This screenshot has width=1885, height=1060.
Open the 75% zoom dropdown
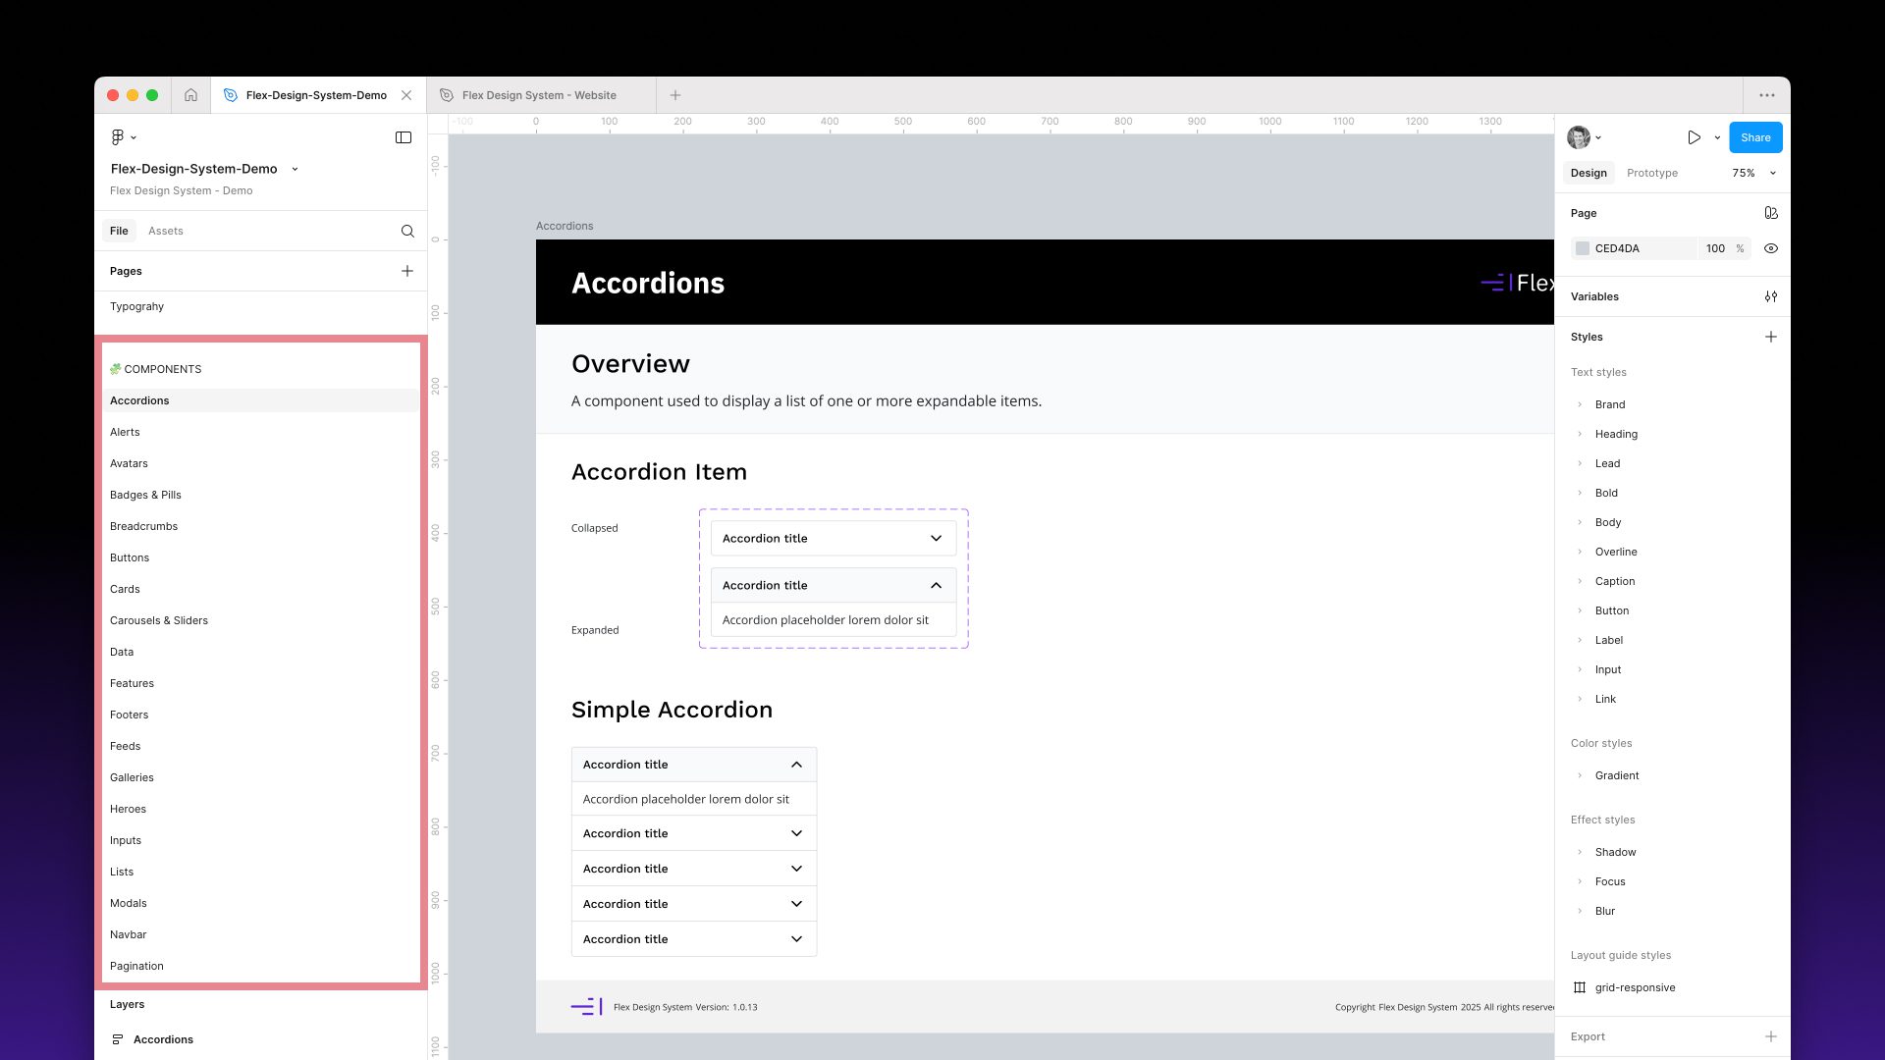click(x=1754, y=173)
